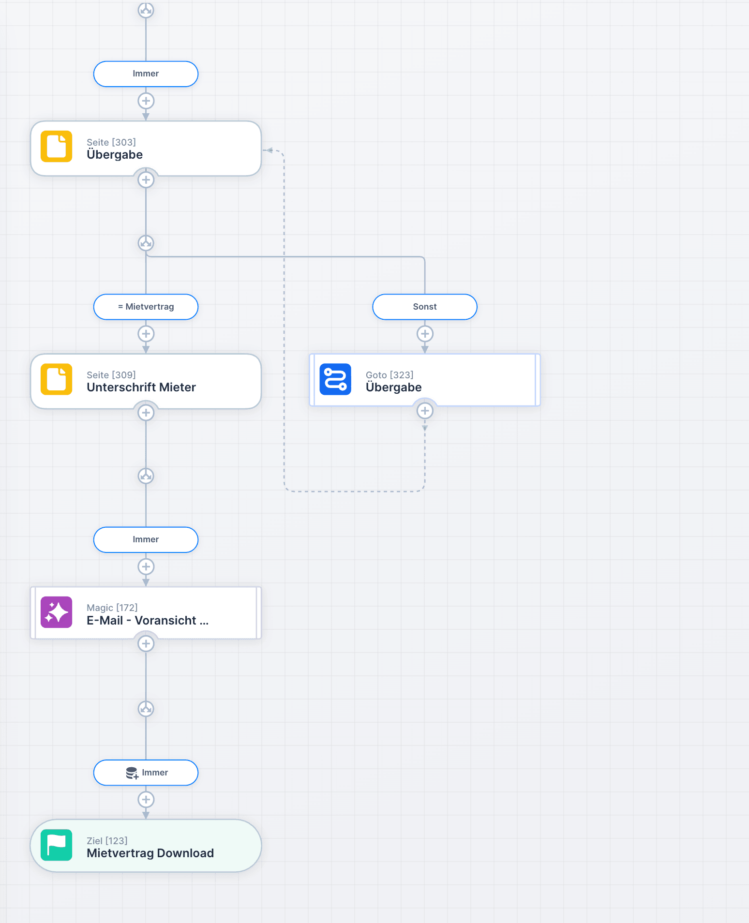Select the Sonst condition pill
The height and width of the screenshot is (923, 749).
tap(425, 307)
